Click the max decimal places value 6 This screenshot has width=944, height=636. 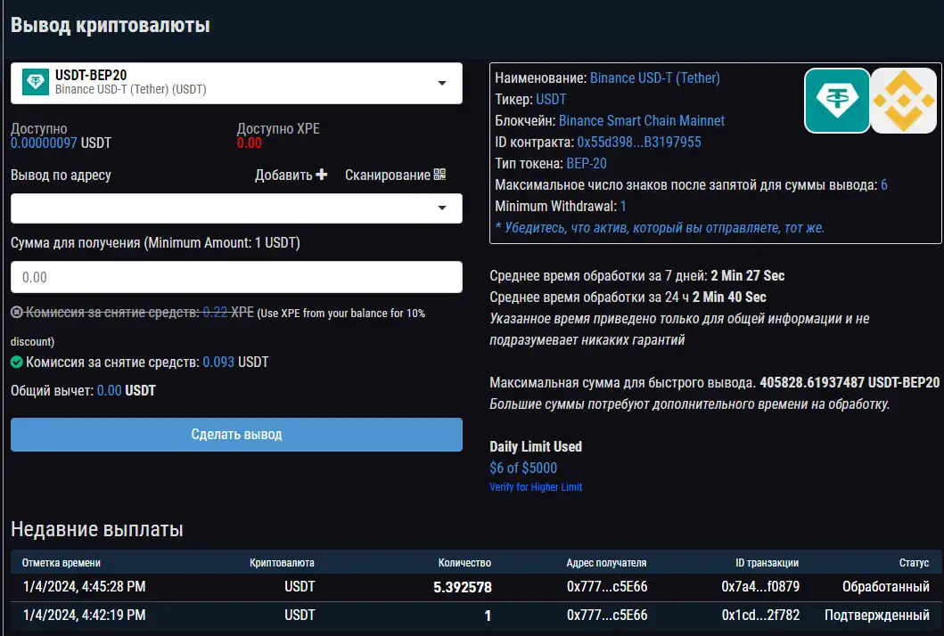click(x=883, y=185)
